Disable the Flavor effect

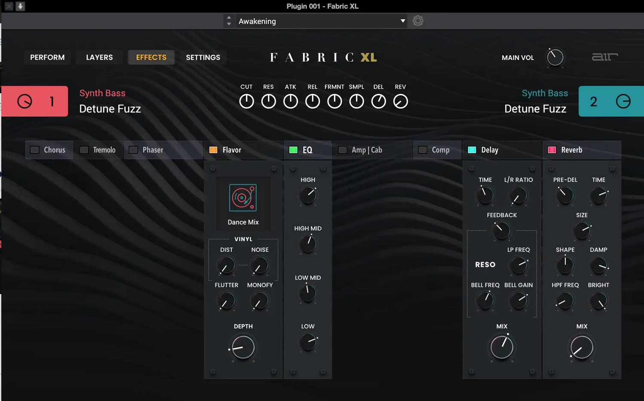pyautogui.click(x=213, y=150)
